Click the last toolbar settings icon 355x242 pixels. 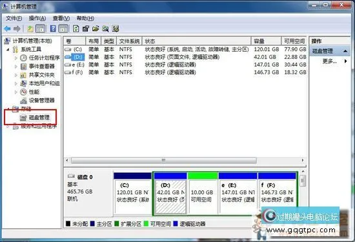[x=116, y=29]
